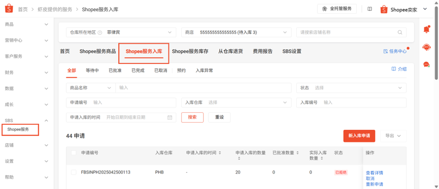The width and height of the screenshot is (439, 189).
Task: Switch to 从仓库退货 tab
Action: click(231, 51)
